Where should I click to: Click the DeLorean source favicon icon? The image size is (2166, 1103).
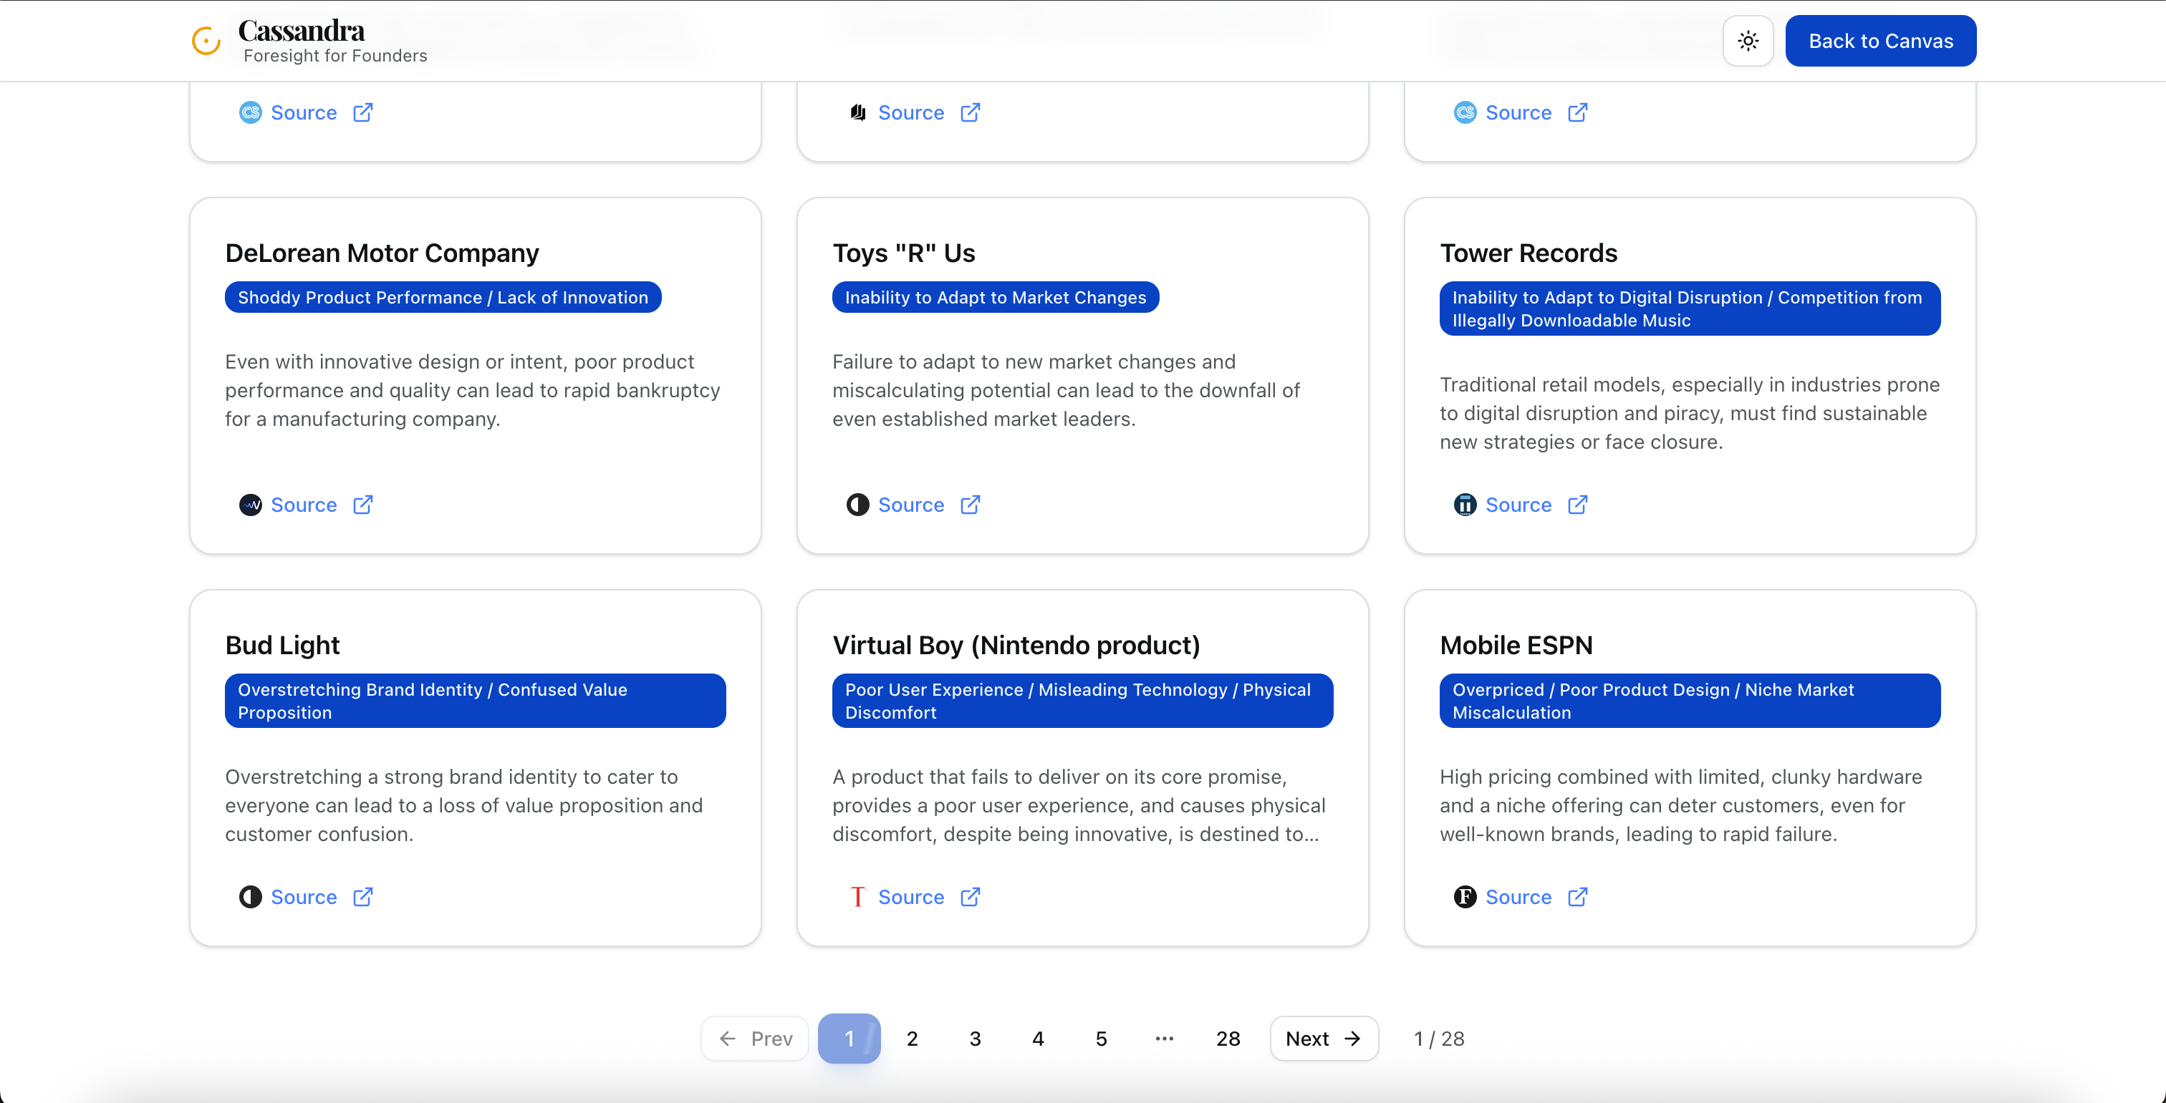(250, 505)
